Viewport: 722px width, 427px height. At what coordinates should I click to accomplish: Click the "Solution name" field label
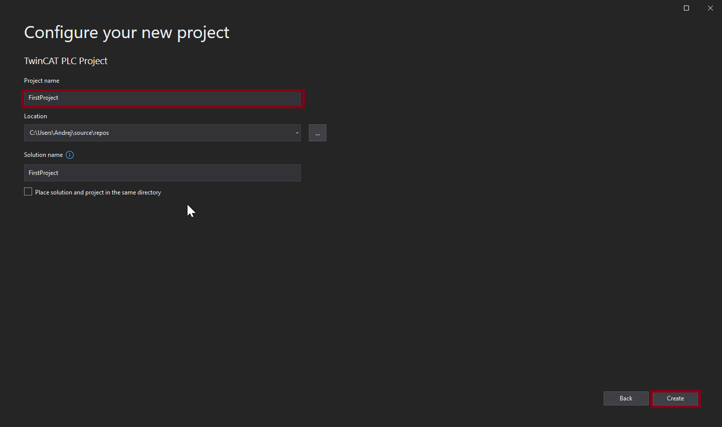coord(44,155)
